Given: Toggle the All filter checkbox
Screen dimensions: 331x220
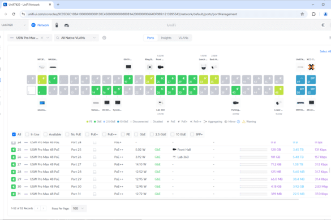Looking at the screenshot, I should 14,134.
